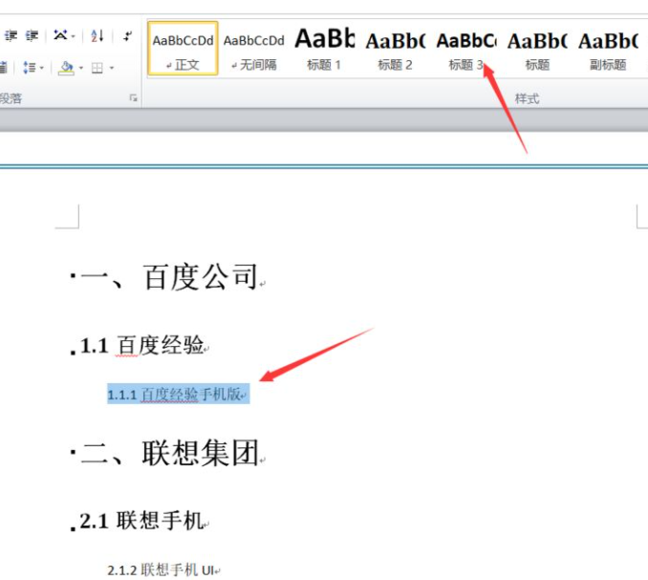Image resolution: width=648 pixels, height=580 pixels.
Task: Open the Asian layout (Chinese typography) tool
Action: 62,36
